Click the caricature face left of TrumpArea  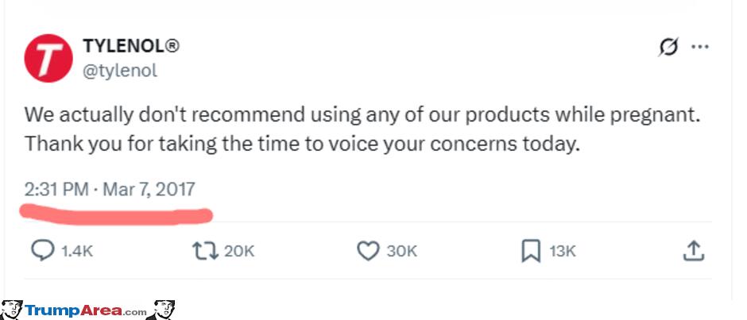pos(12,310)
